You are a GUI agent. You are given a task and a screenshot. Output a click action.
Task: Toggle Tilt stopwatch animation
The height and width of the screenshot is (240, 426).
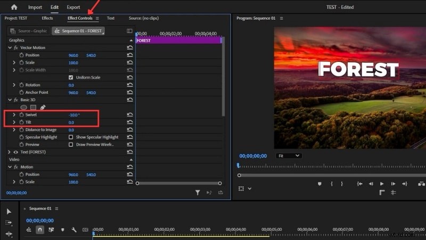(21, 122)
